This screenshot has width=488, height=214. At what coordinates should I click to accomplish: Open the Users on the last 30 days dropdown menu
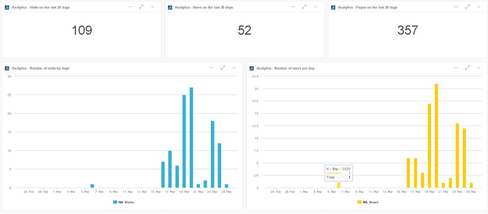point(315,7)
